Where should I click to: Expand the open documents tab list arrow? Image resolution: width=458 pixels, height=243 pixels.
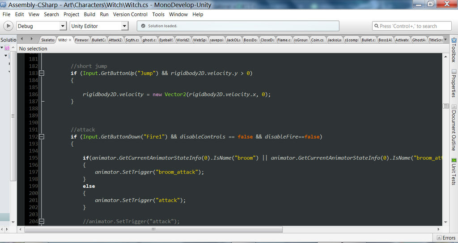pos(445,40)
